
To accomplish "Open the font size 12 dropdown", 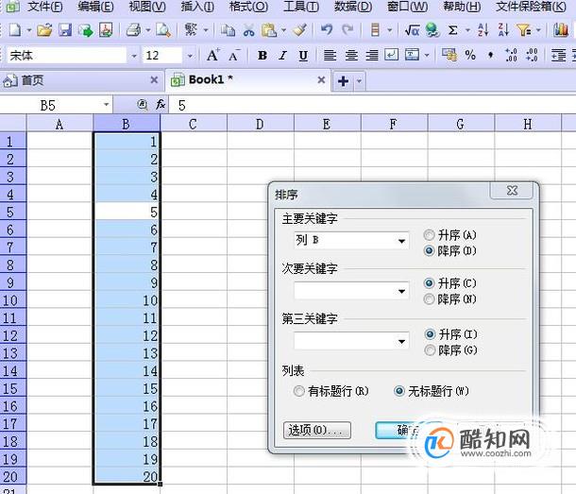I will pos(190,56).
